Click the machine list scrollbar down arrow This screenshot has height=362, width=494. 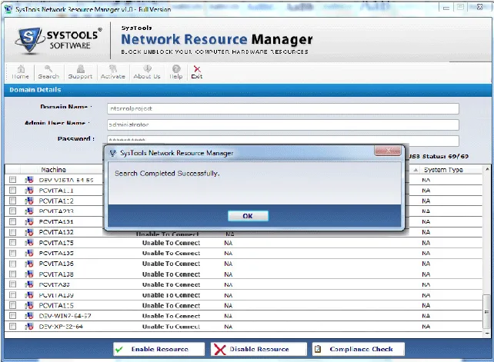[487, 333]
